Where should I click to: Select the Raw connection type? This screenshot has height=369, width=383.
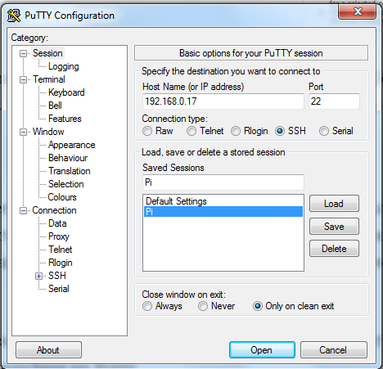147,131
